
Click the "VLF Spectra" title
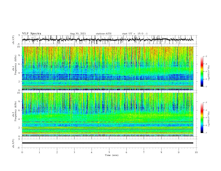[x=32, y=34]
